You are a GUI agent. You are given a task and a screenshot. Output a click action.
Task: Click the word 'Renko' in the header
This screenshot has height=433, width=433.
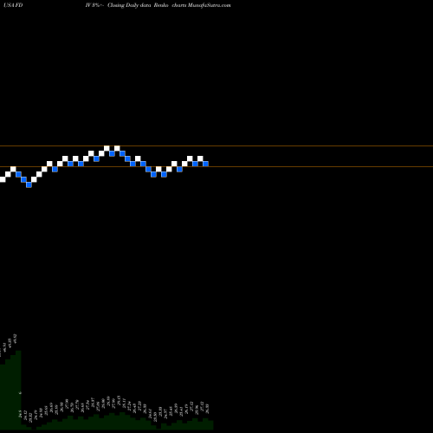click(x=161, y=5)
